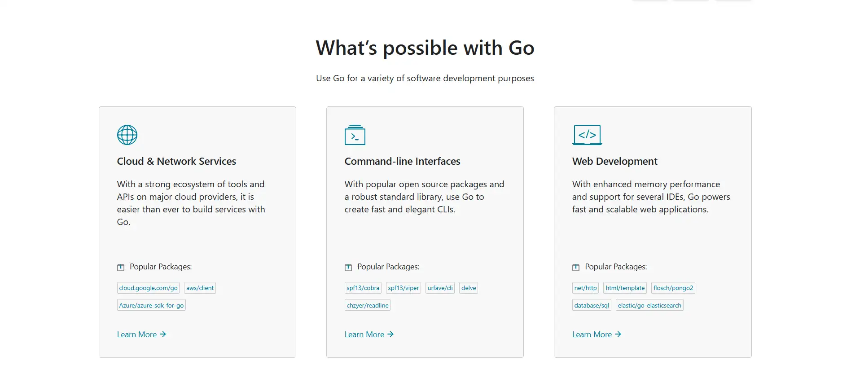The height and width of the screenshot is (374, 851).
Task: Select the net/http package tag
Action: coord(585,288)
